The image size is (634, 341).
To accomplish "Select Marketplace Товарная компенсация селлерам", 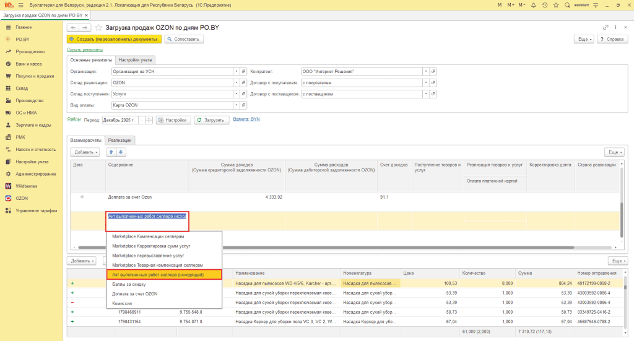I will tap(164, 265).
